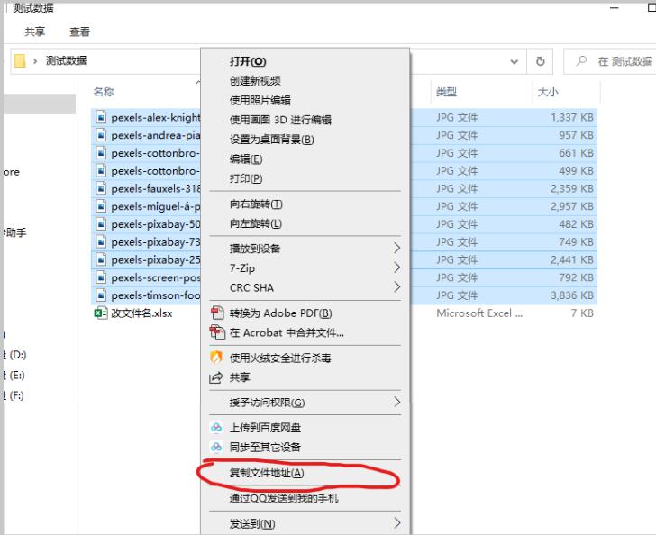Click the pexels-alex-knight file icon

pyautogui.click(x=100, y=117)
